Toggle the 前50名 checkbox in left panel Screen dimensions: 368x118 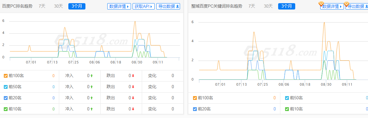click(6, 87)
